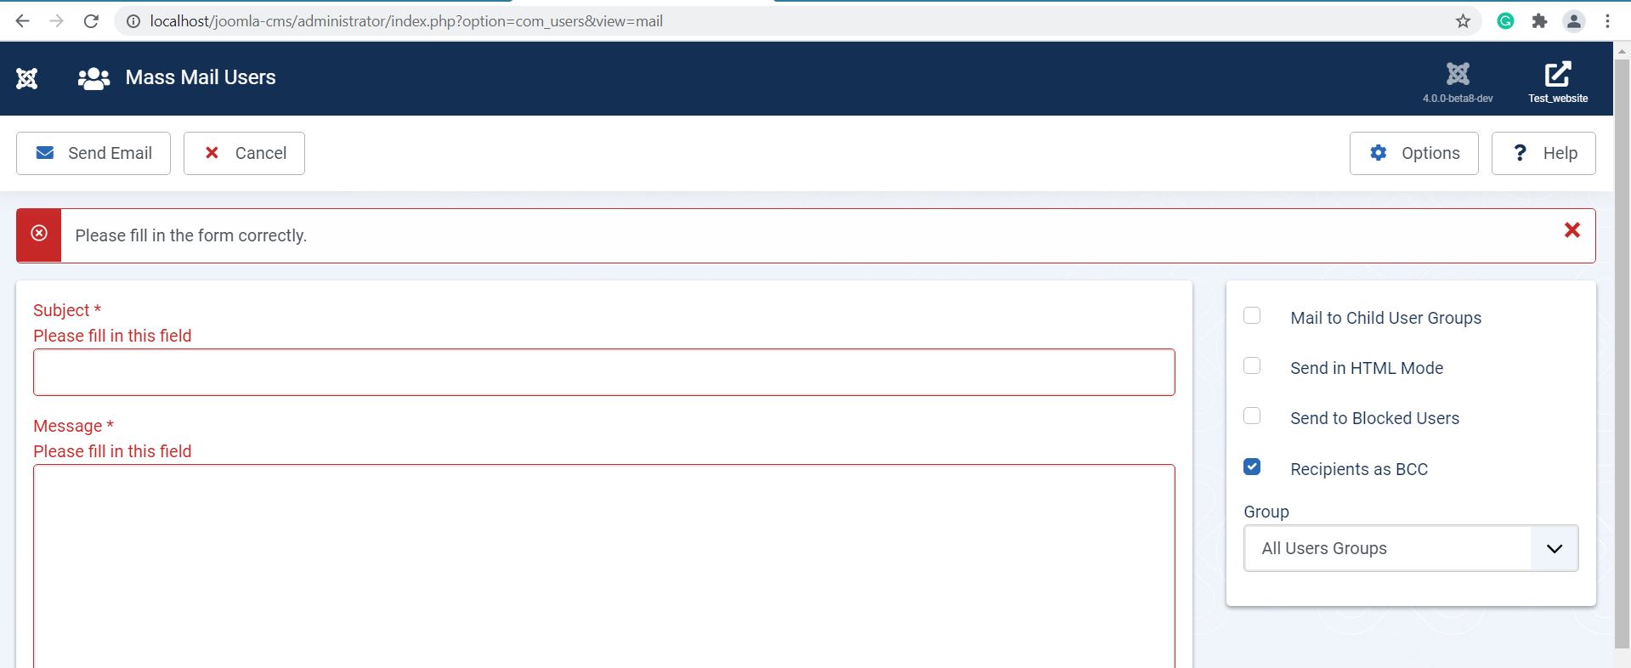Open the Chrome three-dot menu

(x=1607, y=21)
